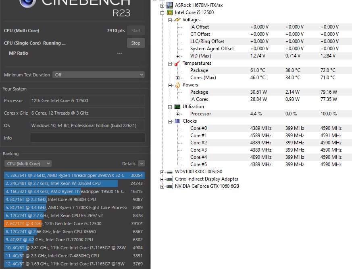This screenshot has width=352, height=269.
Task: Select the GT Offset voltage row
Action: [x=271, y=34]
